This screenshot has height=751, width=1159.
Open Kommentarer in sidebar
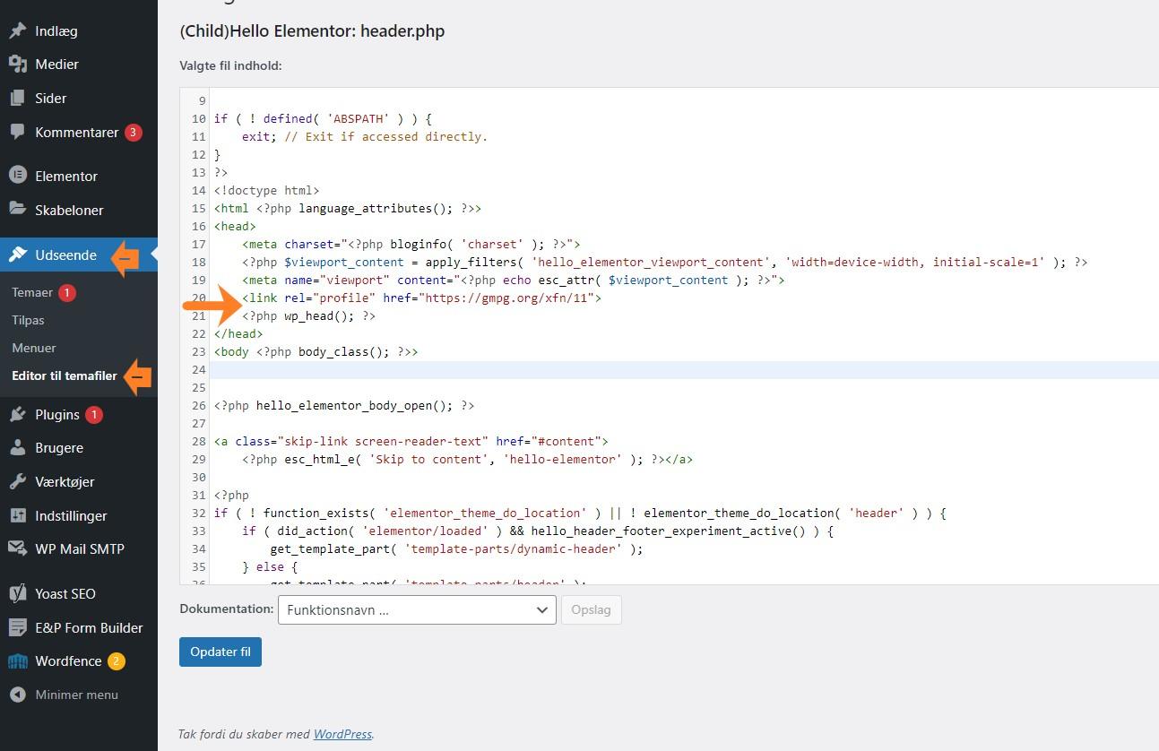click(79, 132)
